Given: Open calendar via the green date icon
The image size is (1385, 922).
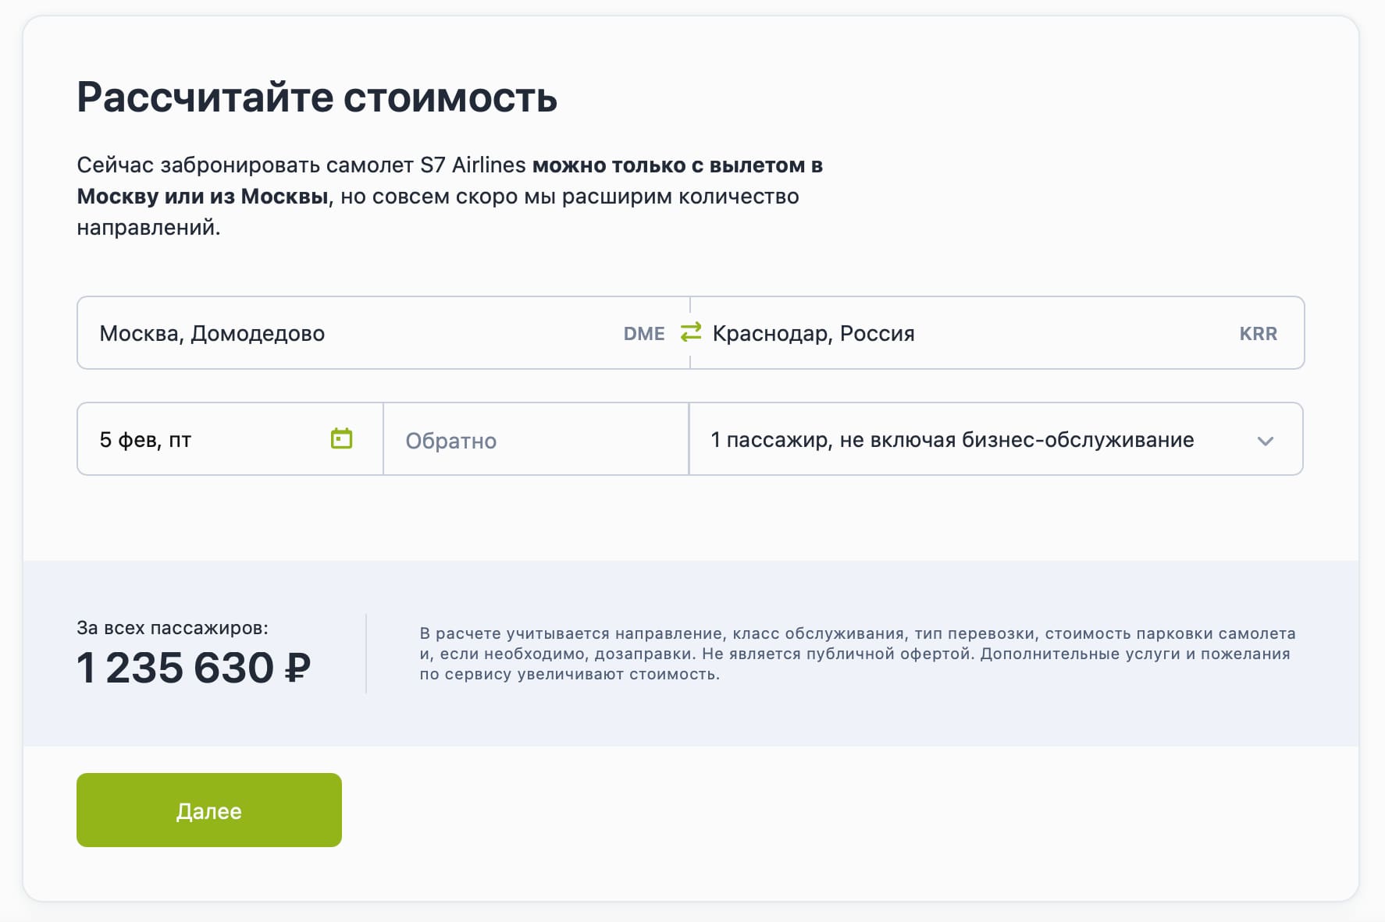Looking at the screenshot, I should (341, 438).
